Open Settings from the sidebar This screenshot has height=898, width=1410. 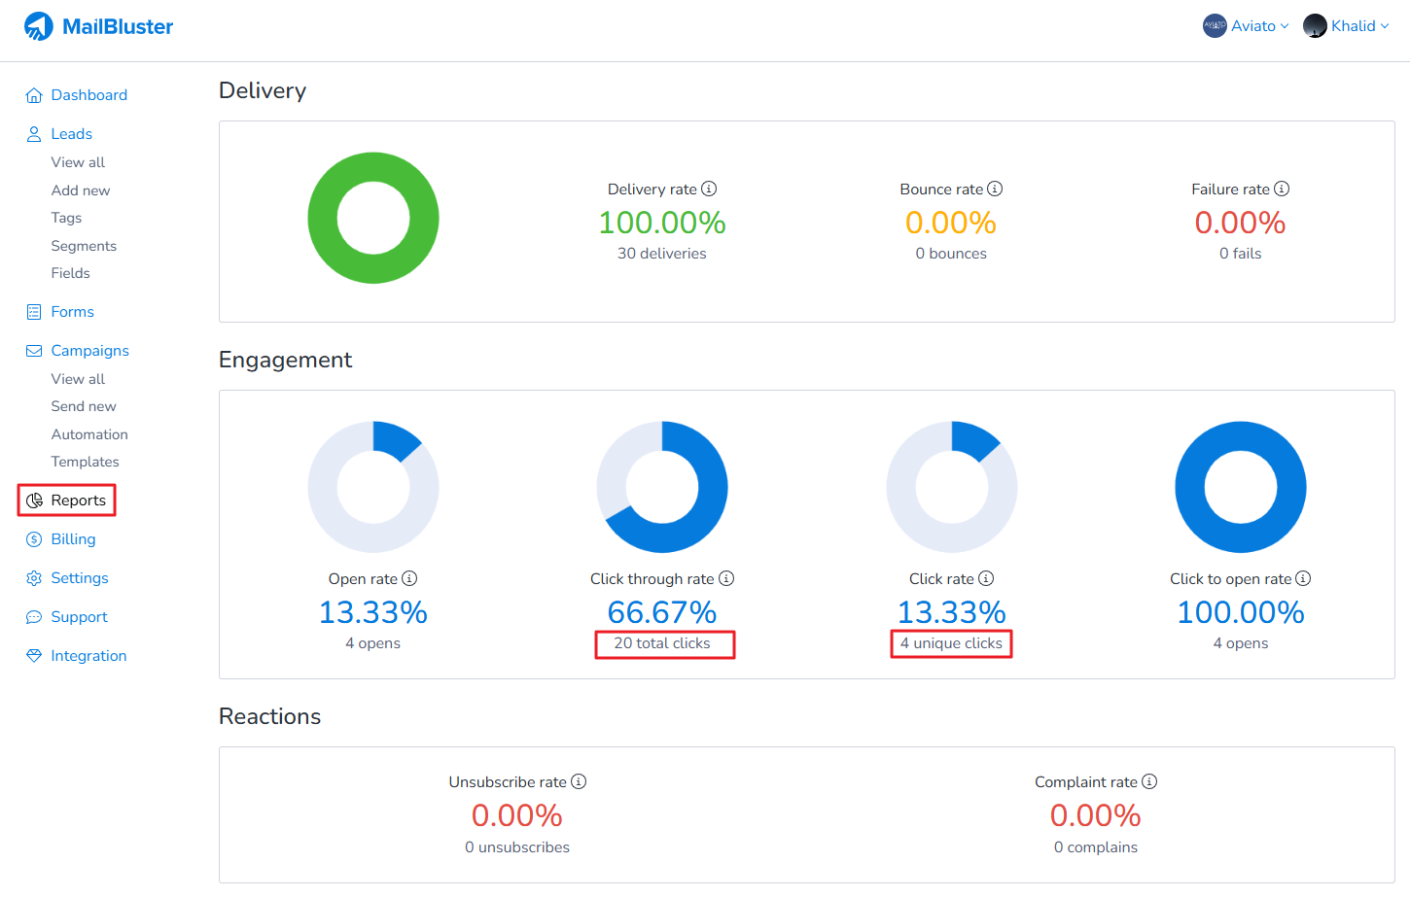79,578
